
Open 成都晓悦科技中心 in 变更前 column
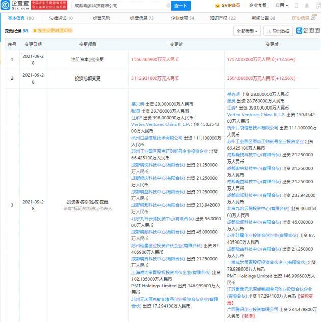click(x=158, y=165)
